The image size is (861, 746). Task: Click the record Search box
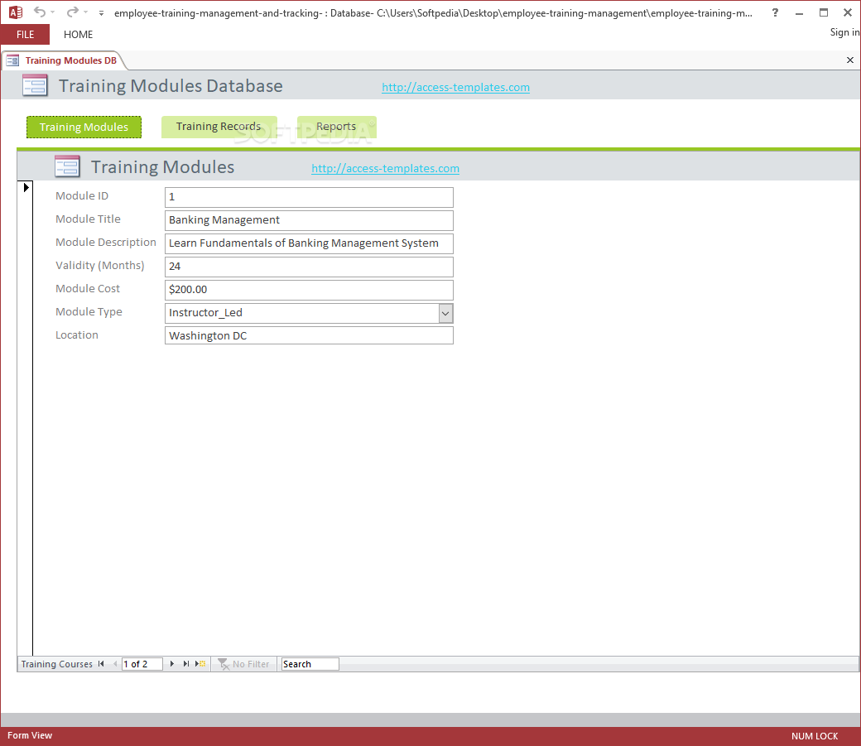pyautogui.click(x=310, y=664)
